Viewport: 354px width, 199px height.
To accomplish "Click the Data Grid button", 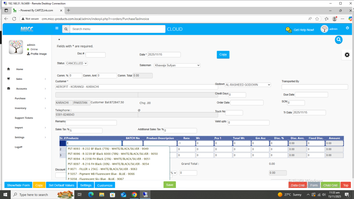I will click(298, 185).
